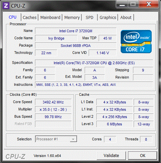The image size is (161, 163).
Task: Close the CPU-Z window
Action: coord(149,4)
